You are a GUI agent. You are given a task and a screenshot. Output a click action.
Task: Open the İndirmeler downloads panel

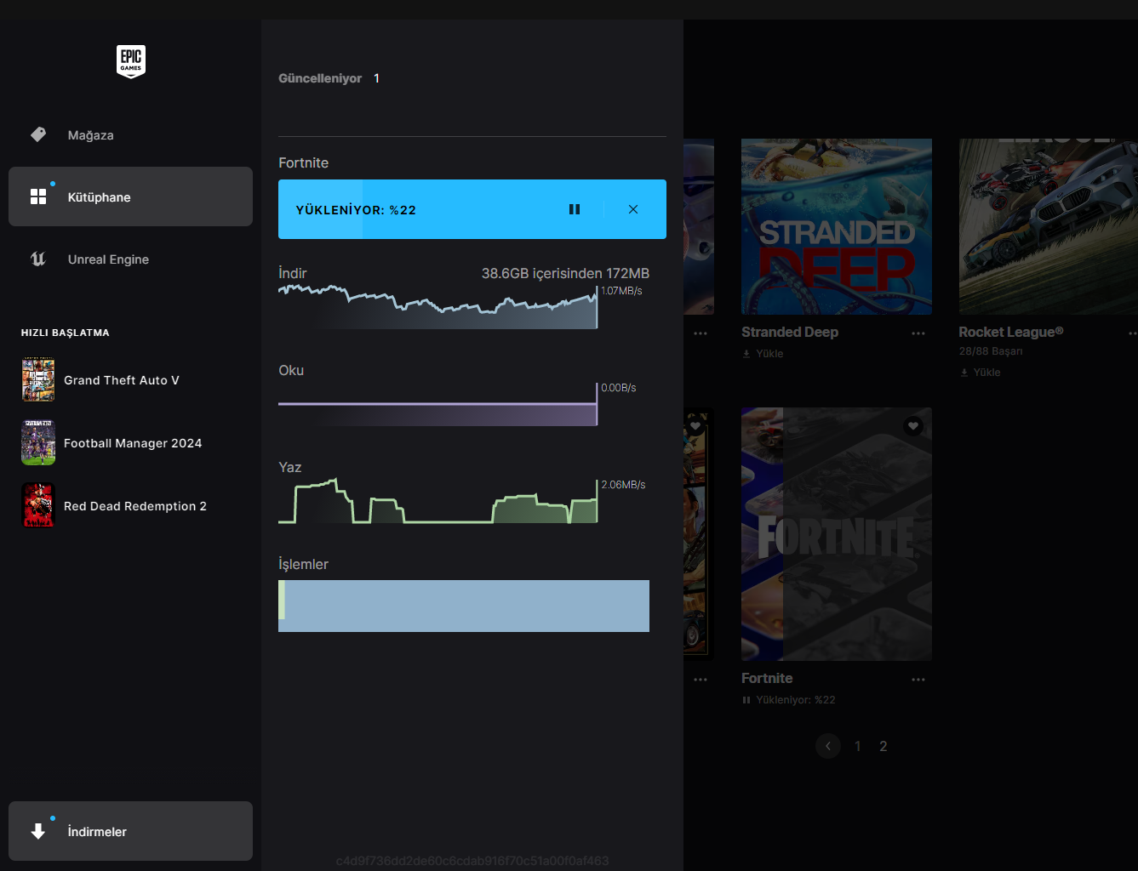(x=130, y=831)
